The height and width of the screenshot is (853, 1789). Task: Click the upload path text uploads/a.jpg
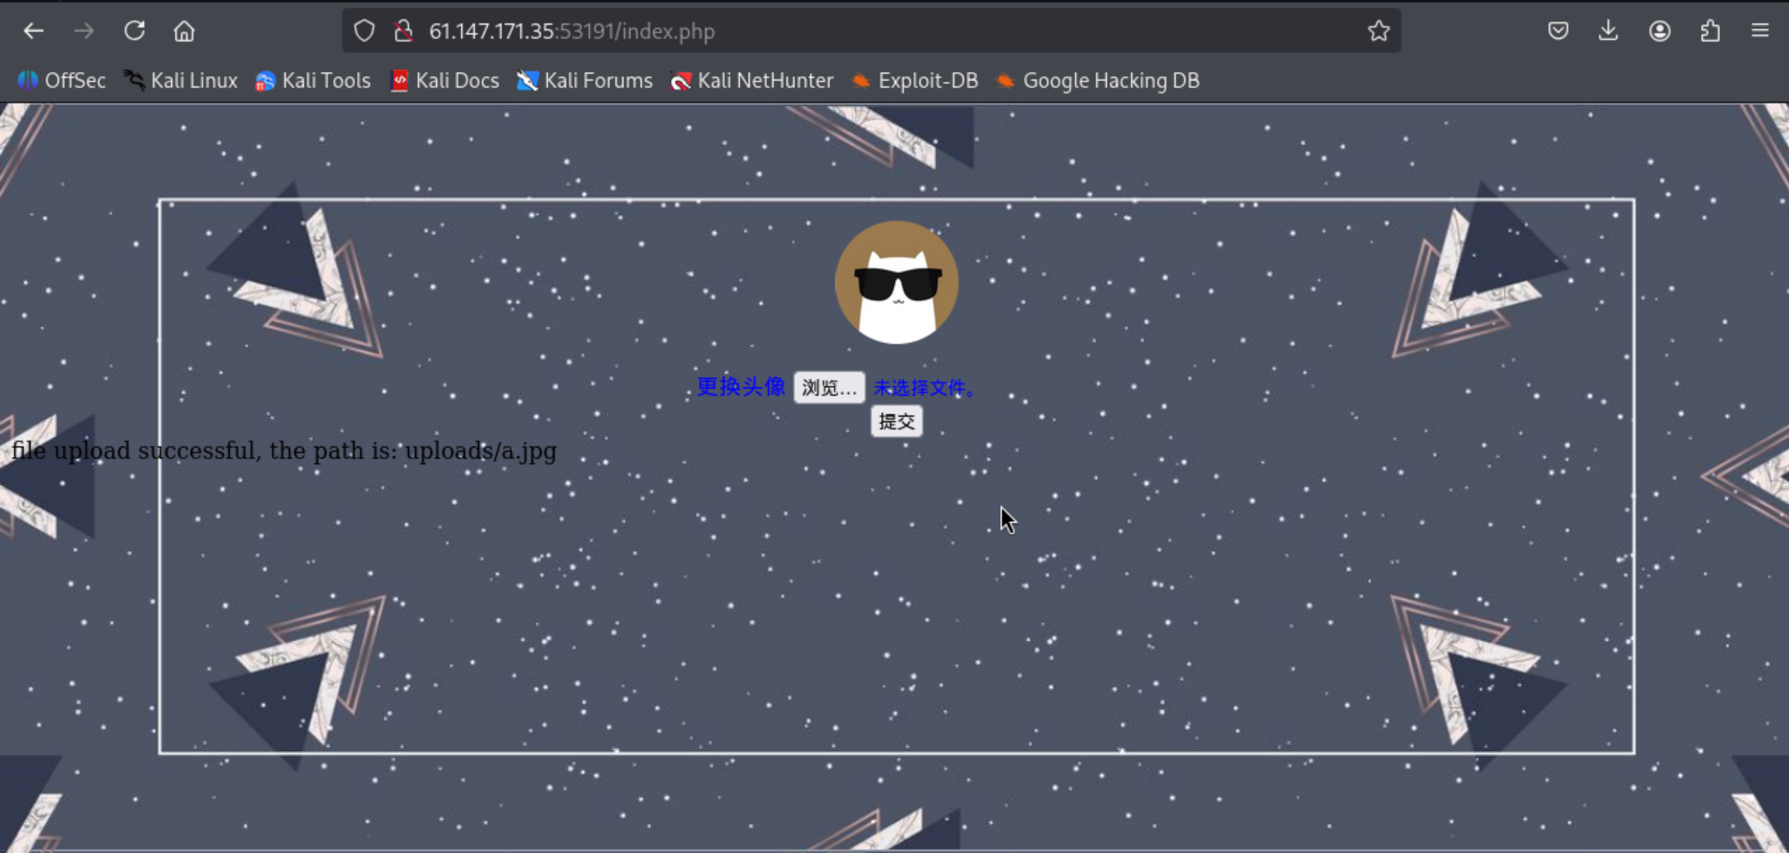click(481, 451)
